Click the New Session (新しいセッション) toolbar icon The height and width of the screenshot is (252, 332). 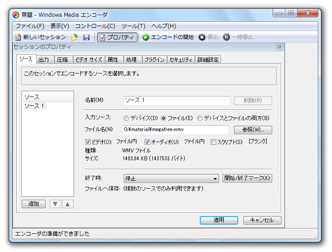(x=18, y=37)
